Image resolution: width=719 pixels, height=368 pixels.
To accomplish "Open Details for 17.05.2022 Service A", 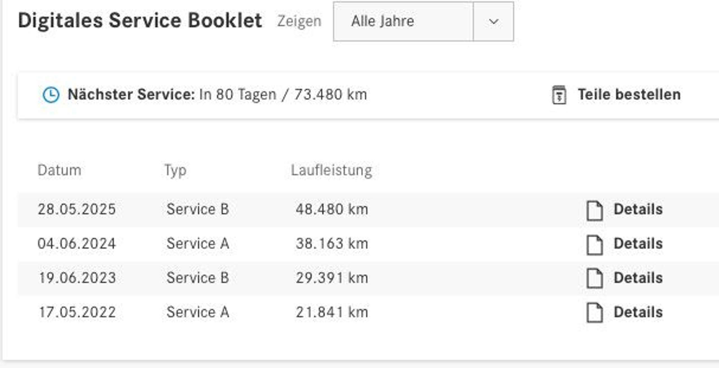I will [638, 312].
